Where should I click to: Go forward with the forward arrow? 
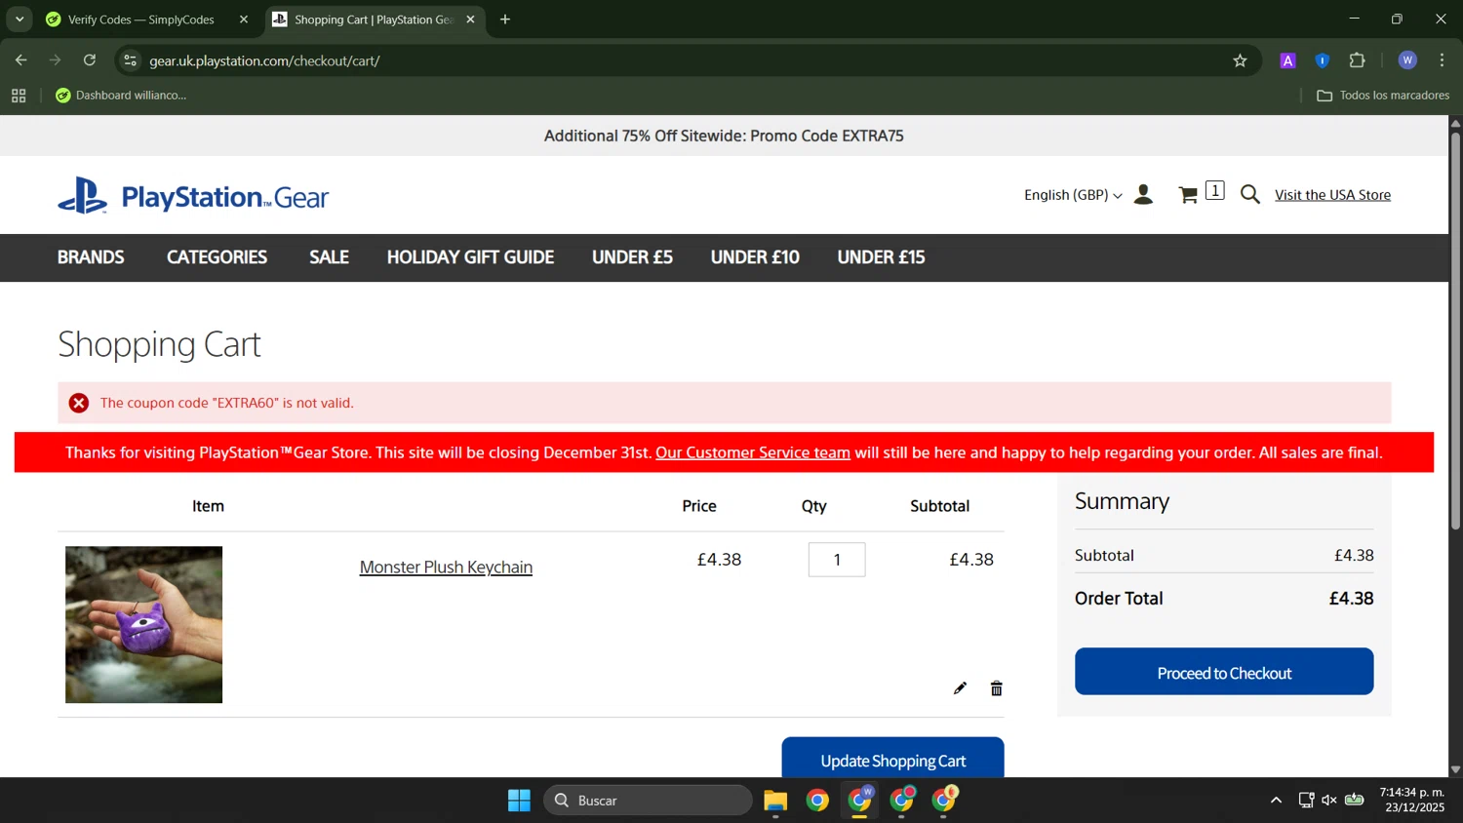tap(56, 60)
